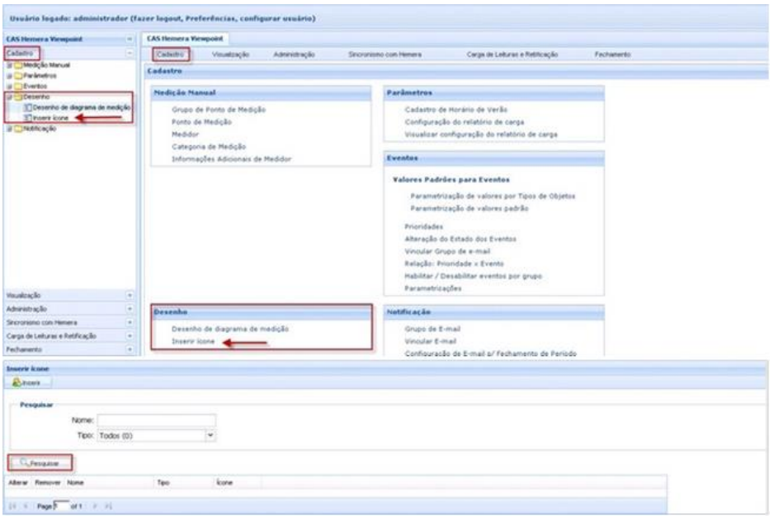Expand the Administração accordion section
The image size is (779, 520).
[130, 307]
